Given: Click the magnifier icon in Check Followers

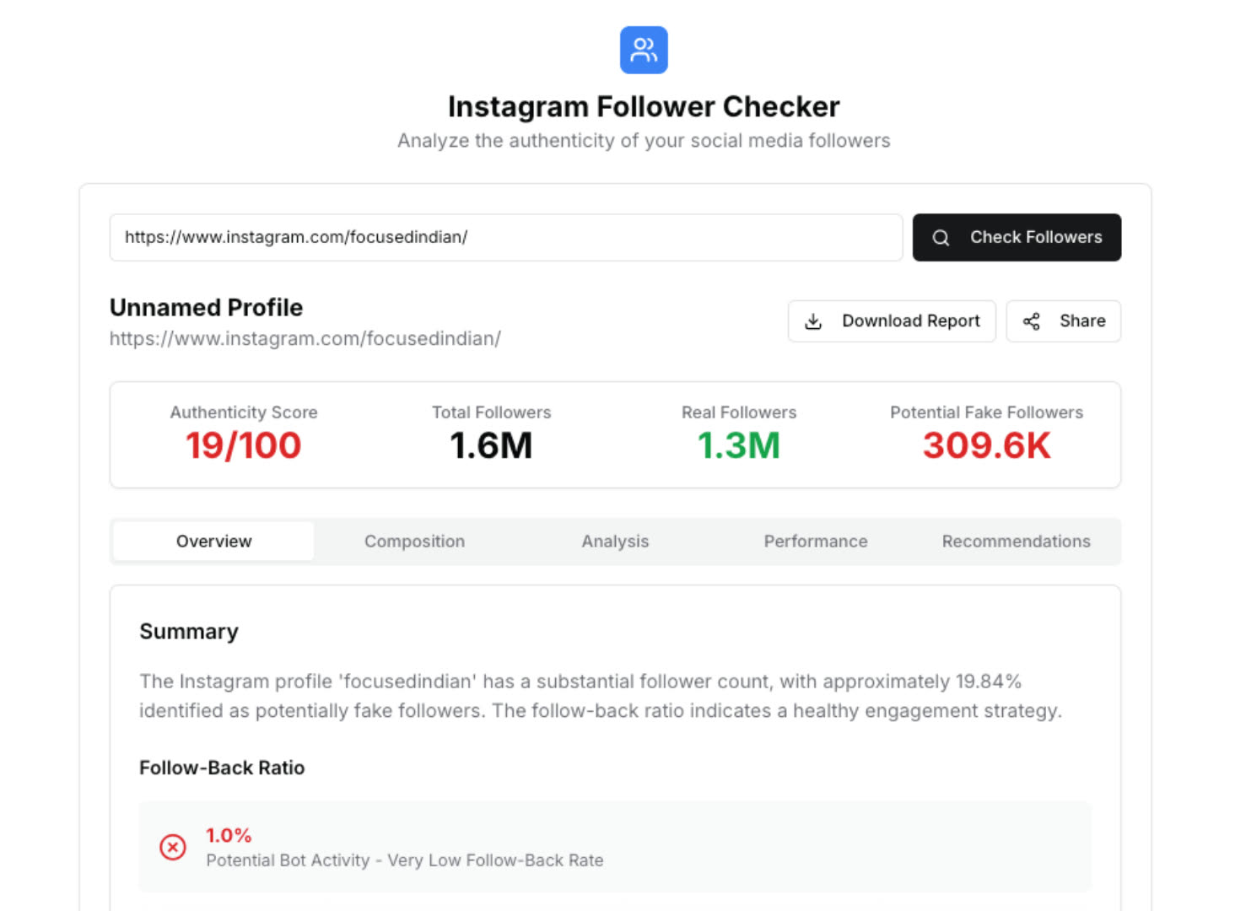Looking at the screenshot, I should (x=941, y=238).
